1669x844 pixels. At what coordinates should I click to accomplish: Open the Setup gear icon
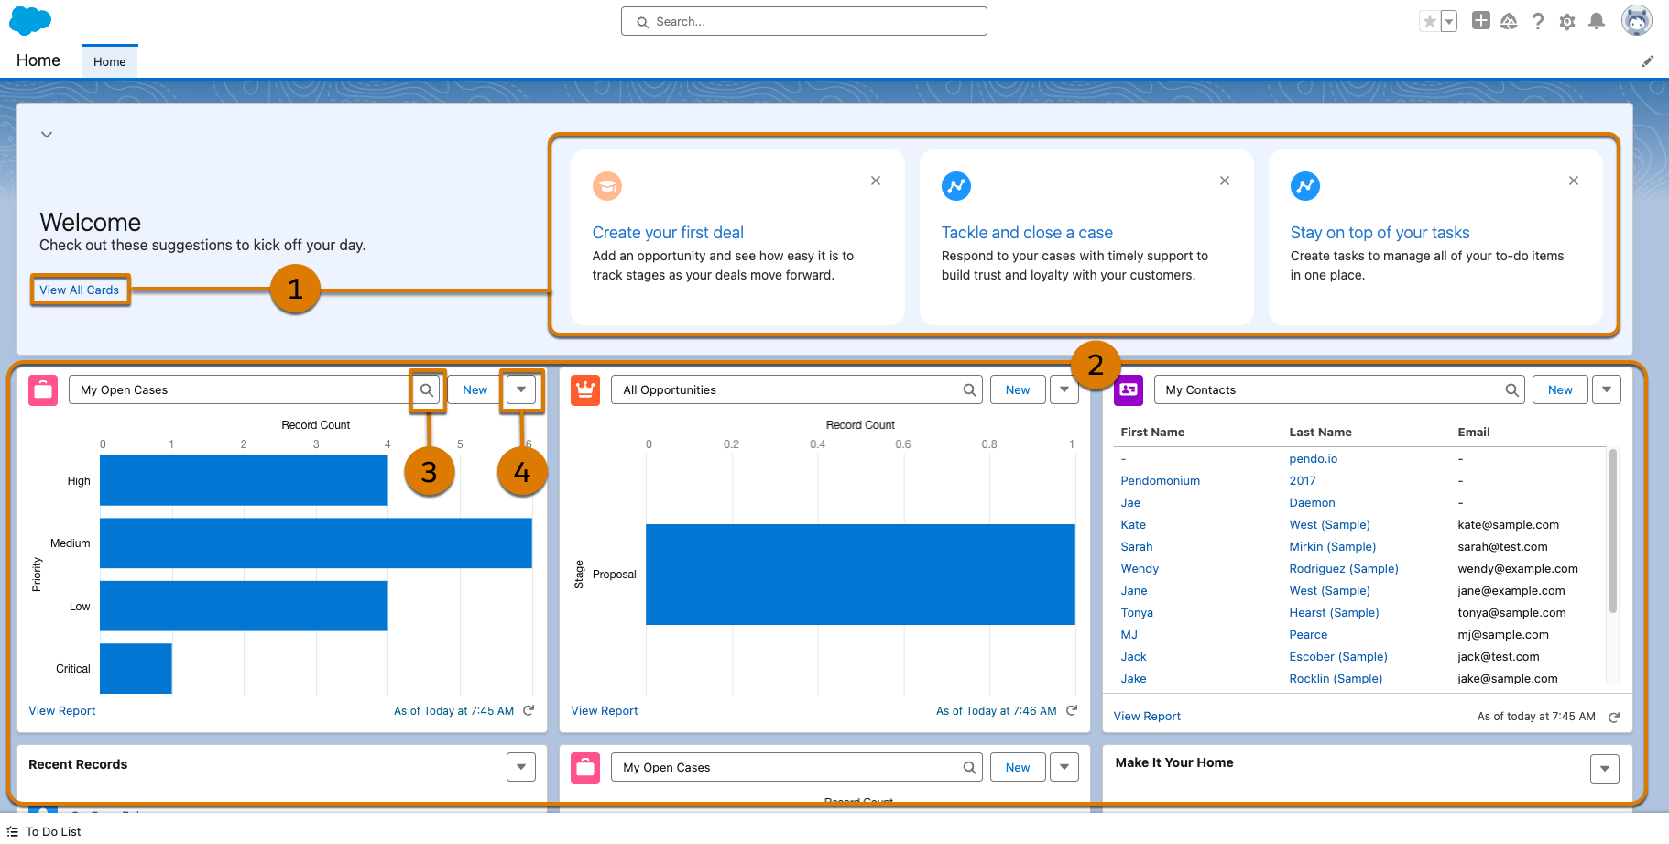[x=1566, y=22]
